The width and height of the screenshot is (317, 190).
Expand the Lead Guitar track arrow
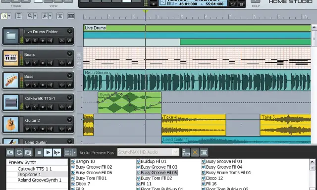coord(69,142)
